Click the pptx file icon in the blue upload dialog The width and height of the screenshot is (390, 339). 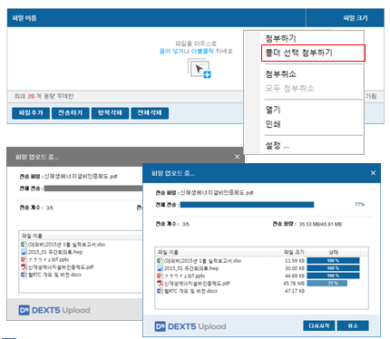160,276
